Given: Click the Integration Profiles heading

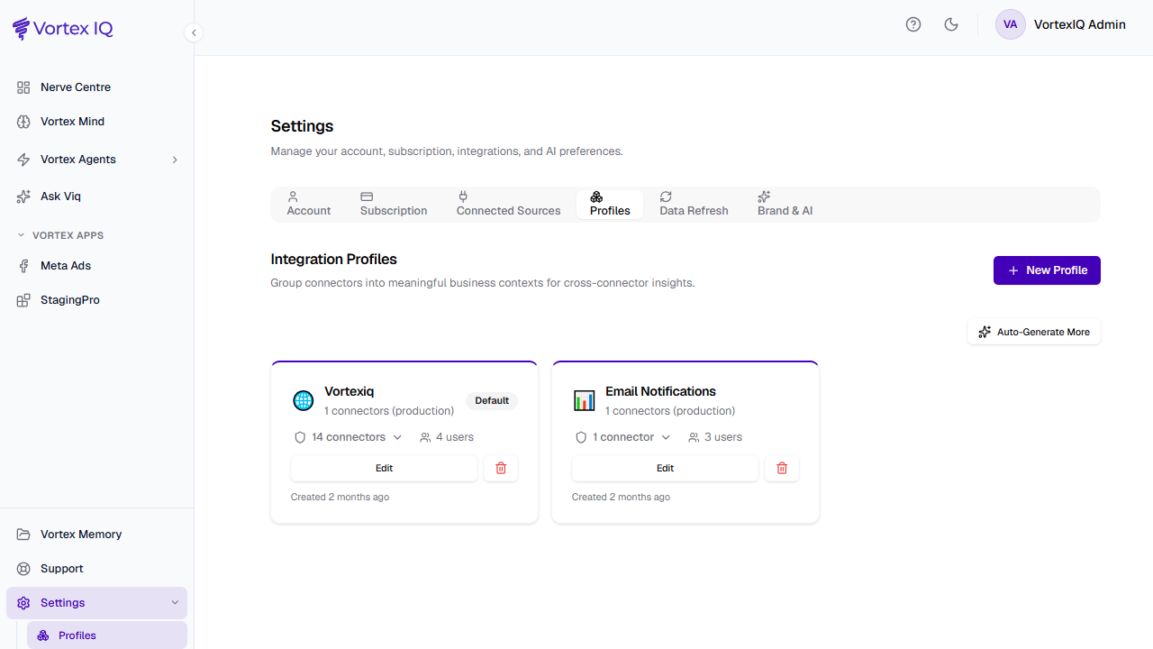Looking at the screenshot, I should coord(334,260).
